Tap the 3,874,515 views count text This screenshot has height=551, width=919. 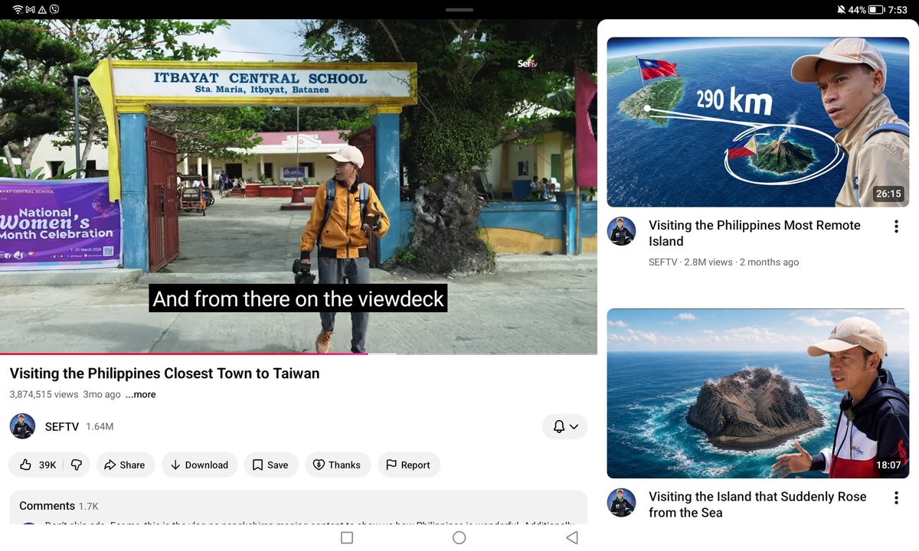(x=44, y=395)
